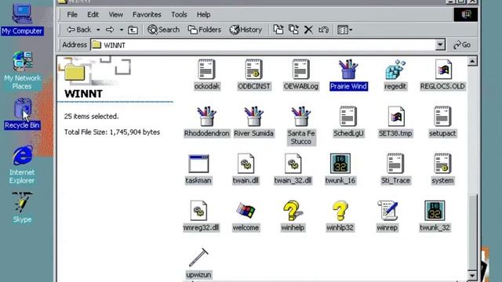Click into the Address field showing WINNT

pyautogui.click(x=263, y=45)
